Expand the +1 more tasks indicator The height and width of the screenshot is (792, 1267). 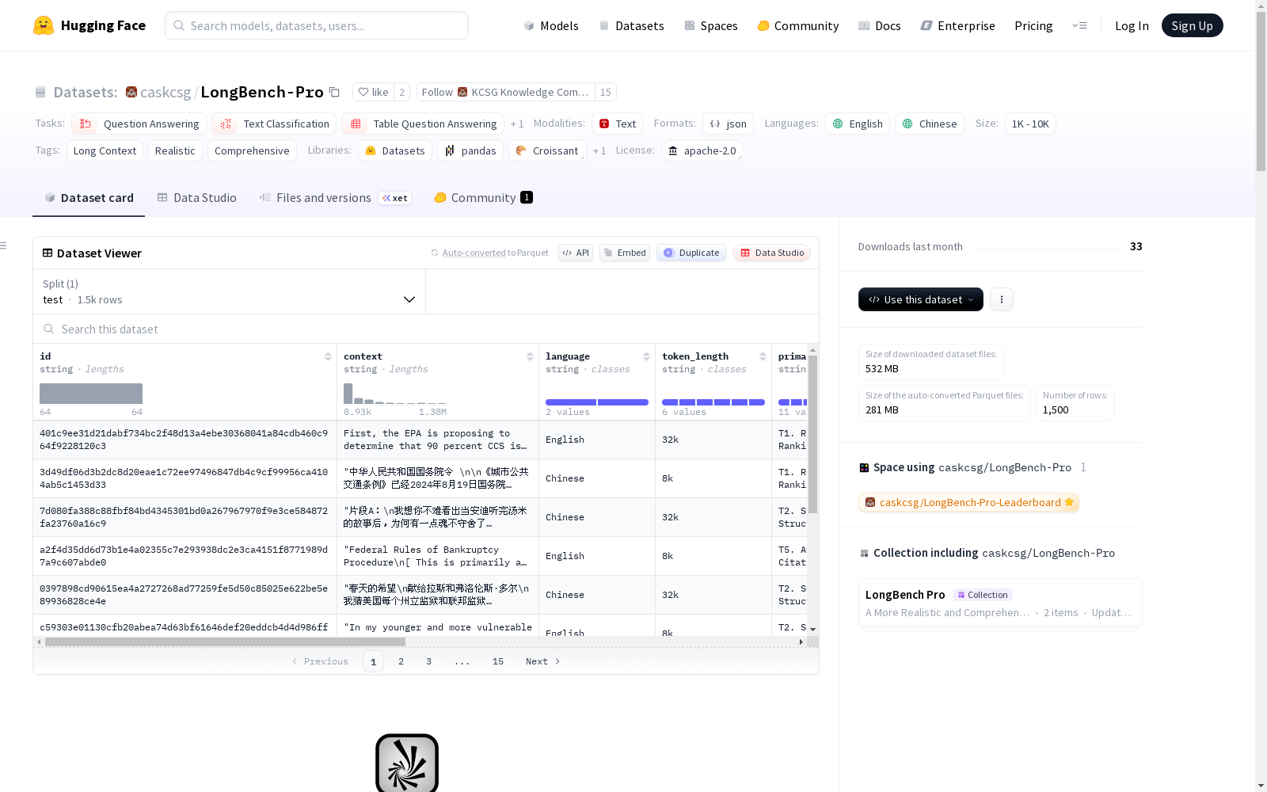(517, 124)
